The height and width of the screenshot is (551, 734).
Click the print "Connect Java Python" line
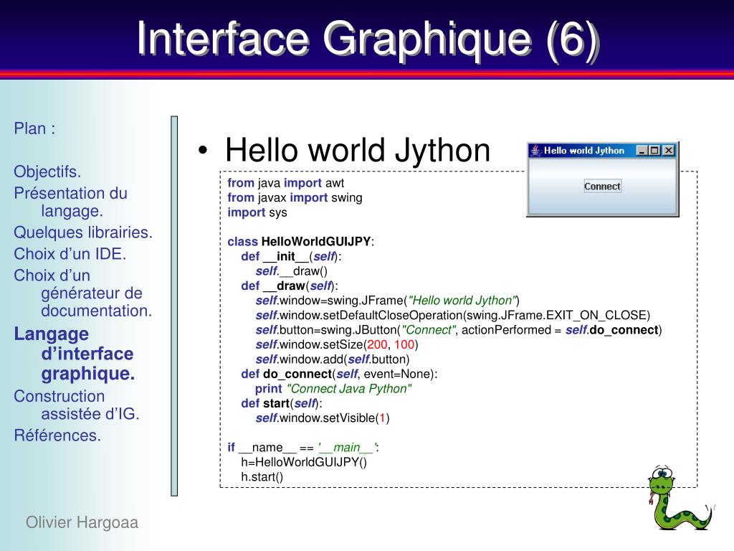pos(333,388)
